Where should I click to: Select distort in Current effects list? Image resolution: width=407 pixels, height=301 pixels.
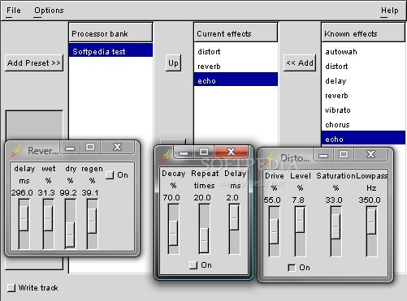[x=236, y=51]
